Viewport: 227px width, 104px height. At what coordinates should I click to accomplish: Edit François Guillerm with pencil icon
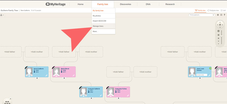pos(101,95)
